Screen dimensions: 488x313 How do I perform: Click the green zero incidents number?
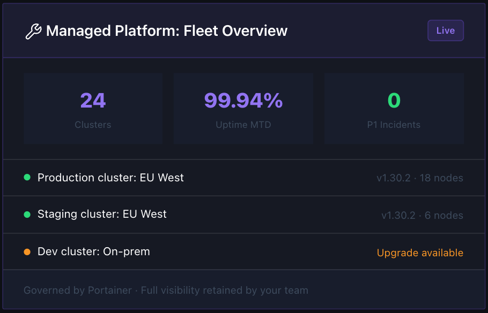[394, 101]
